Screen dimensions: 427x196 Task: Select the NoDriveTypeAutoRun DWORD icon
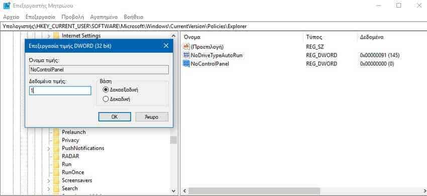(x=186, y=55)
